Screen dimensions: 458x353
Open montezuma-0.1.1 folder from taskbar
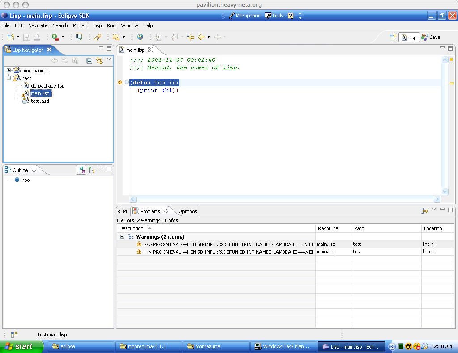click(x=148, y=347)
